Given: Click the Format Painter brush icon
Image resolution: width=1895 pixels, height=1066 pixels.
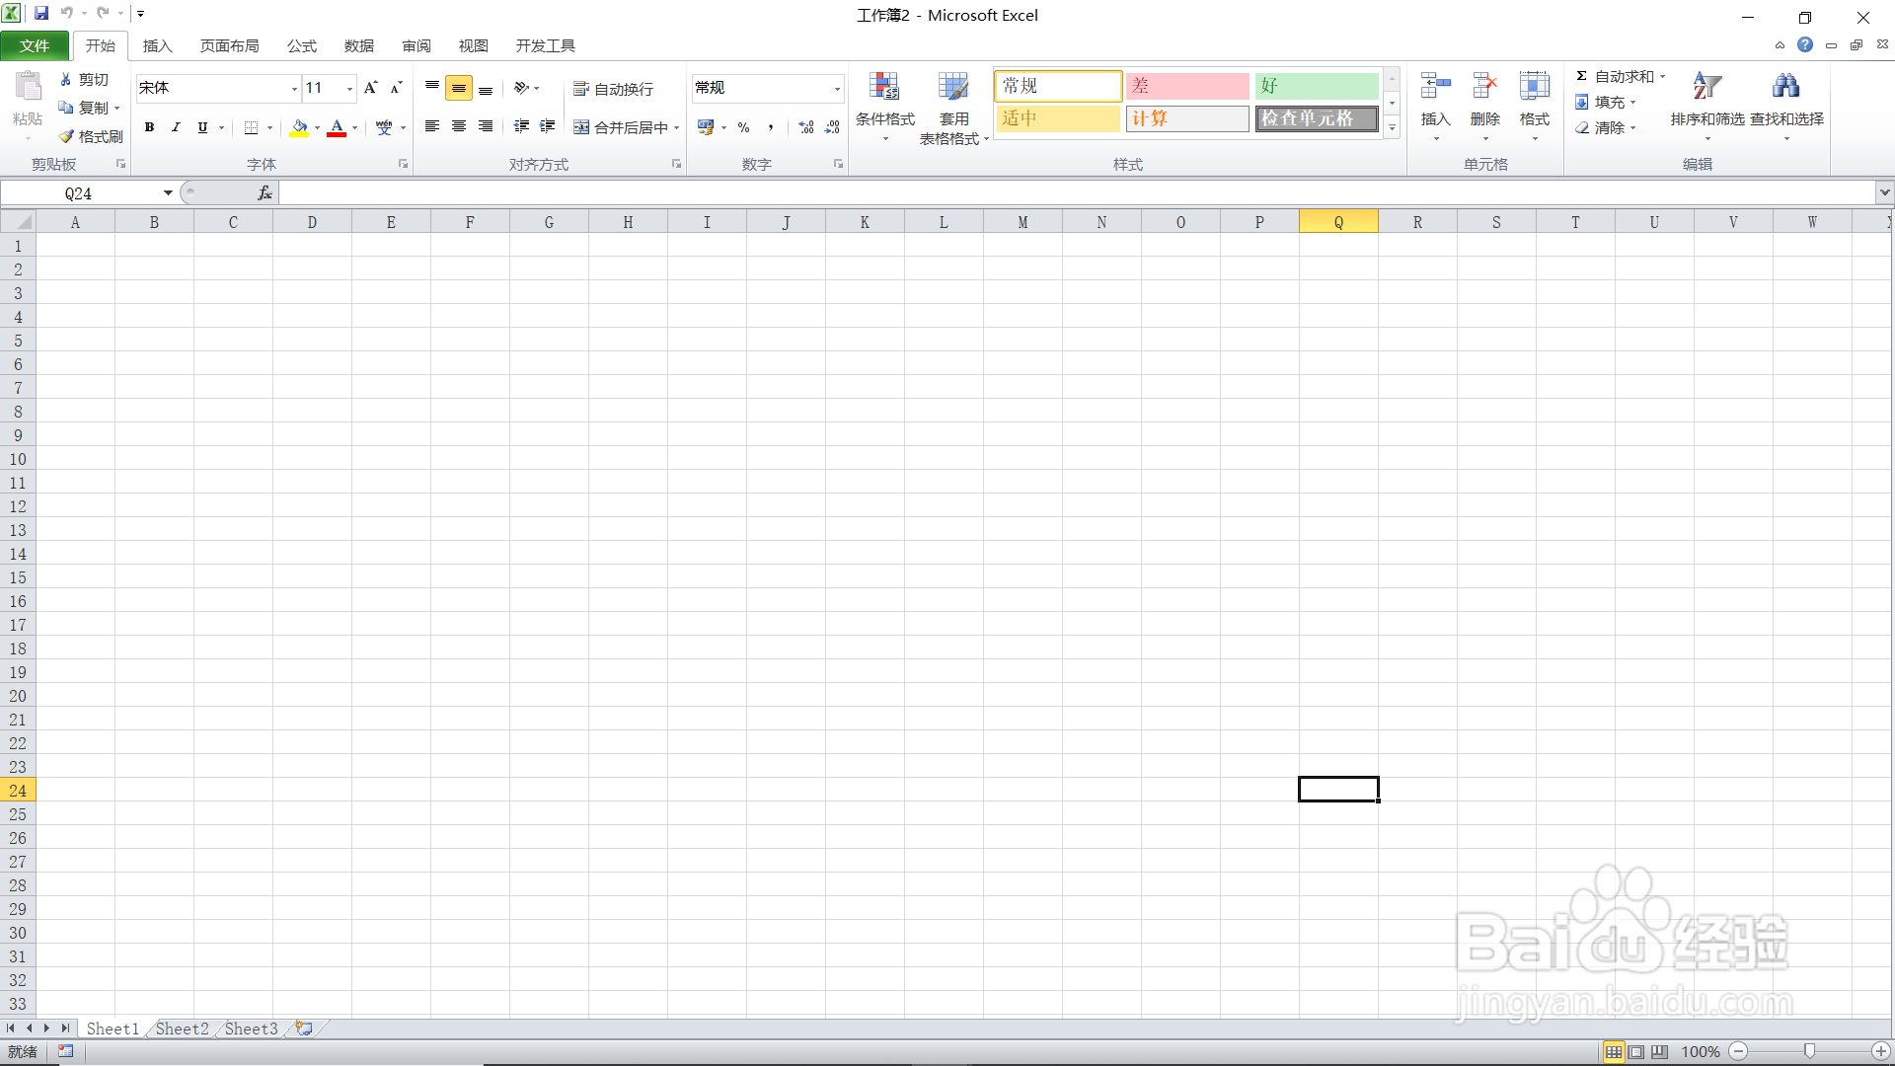Looking at the screenshot, I should [67, 136].
